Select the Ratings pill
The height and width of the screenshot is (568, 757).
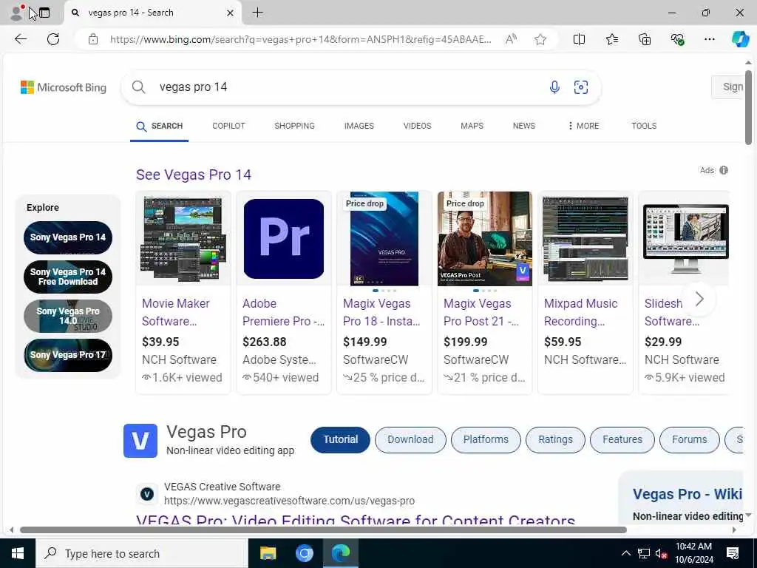click(x=555, y=439)
